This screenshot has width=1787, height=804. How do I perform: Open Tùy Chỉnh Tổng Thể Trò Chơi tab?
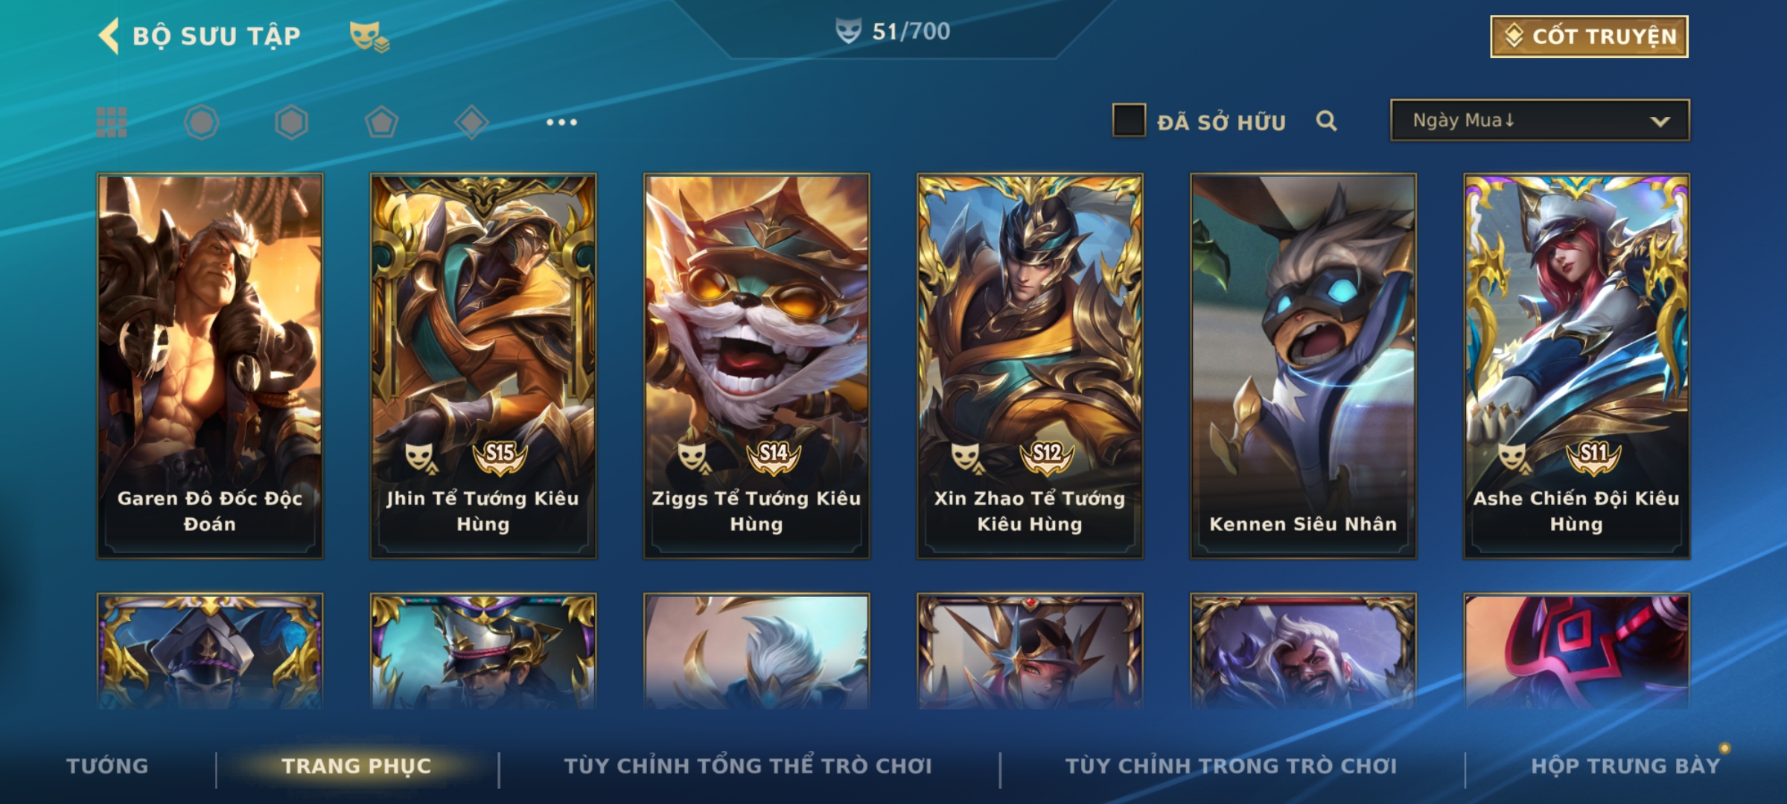point(748,765)
